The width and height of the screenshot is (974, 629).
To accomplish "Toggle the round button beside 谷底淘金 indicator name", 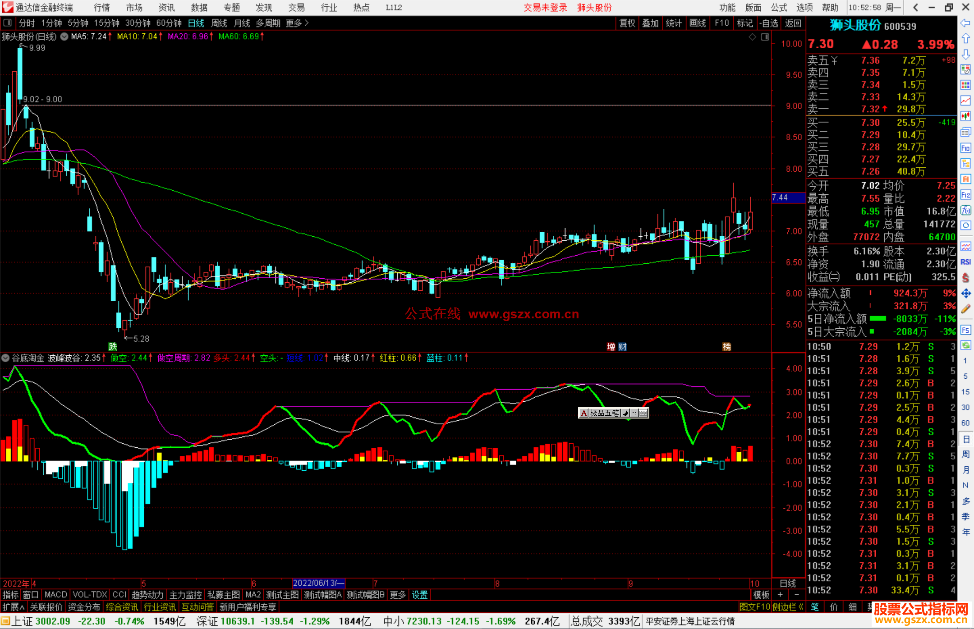I will point(5,358).
